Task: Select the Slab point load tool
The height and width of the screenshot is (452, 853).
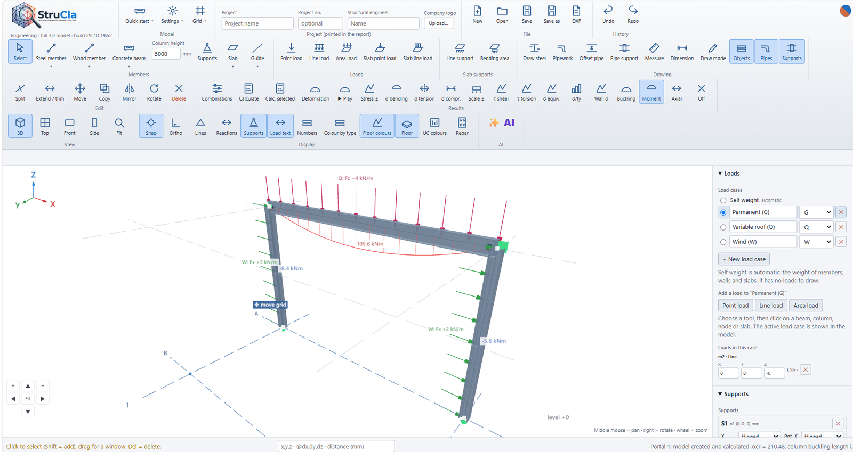Action: [380, 52]
